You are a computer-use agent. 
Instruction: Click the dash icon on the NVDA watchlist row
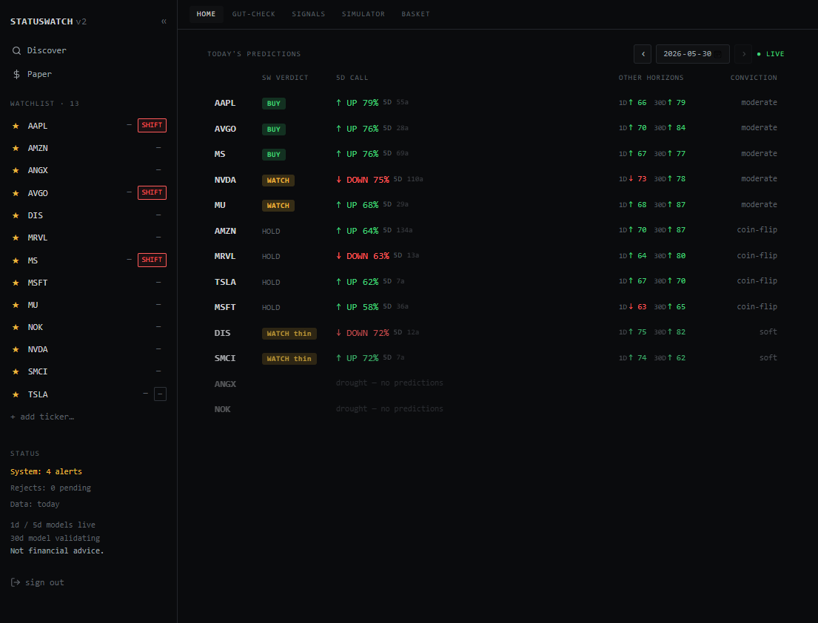pos(158,348)
